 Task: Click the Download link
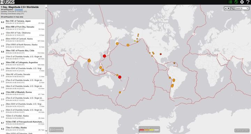(19, 10)
